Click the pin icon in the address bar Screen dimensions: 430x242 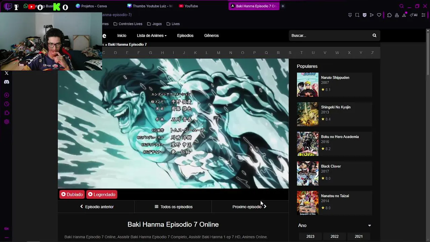click(350, 15)
